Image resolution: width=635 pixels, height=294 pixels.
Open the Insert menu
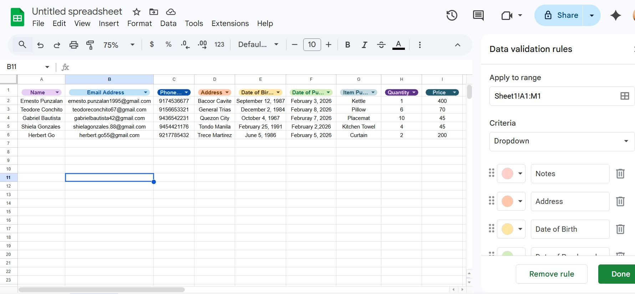tap(109, 23)
